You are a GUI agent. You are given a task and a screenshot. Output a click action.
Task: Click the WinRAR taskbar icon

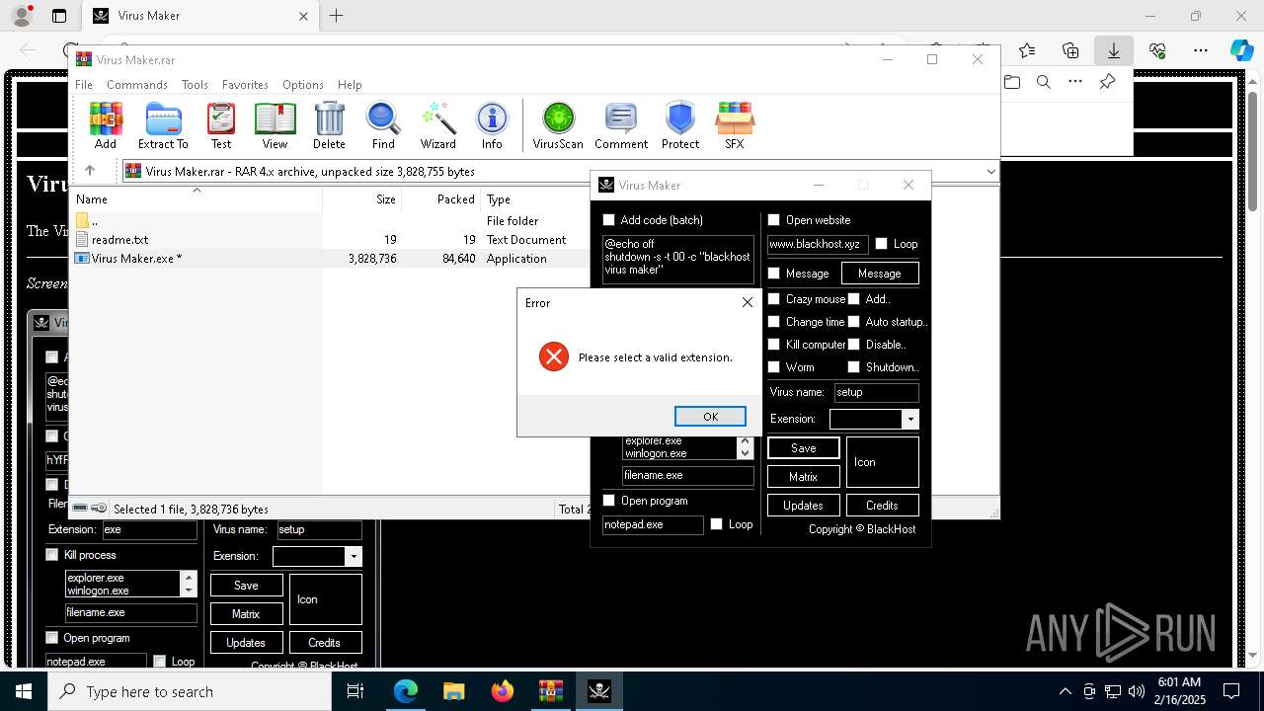[x=550, y=691]
